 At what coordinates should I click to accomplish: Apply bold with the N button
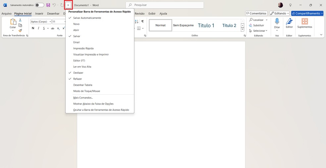tap(33, 28)
